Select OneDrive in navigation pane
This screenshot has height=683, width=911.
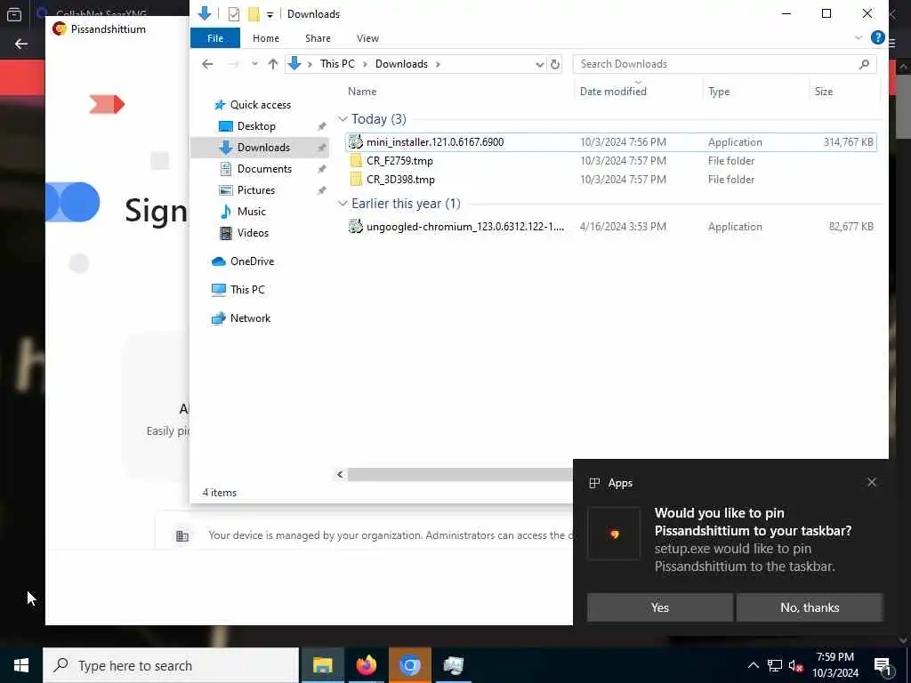tap(243, 261)
